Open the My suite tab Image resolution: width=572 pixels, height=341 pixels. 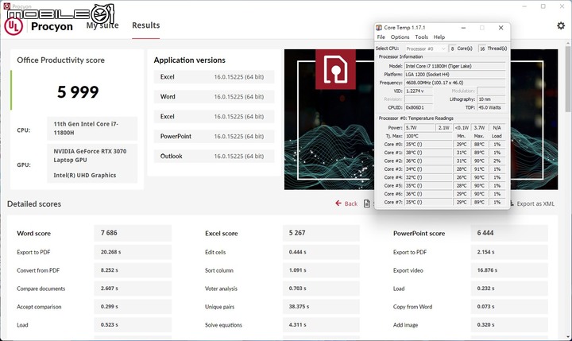tap(102, 25)
